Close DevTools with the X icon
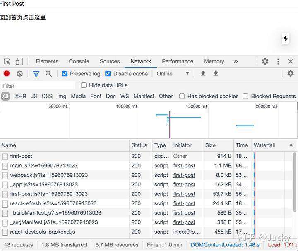The width and height of the screenshot is (298, 251). point(291,61)
